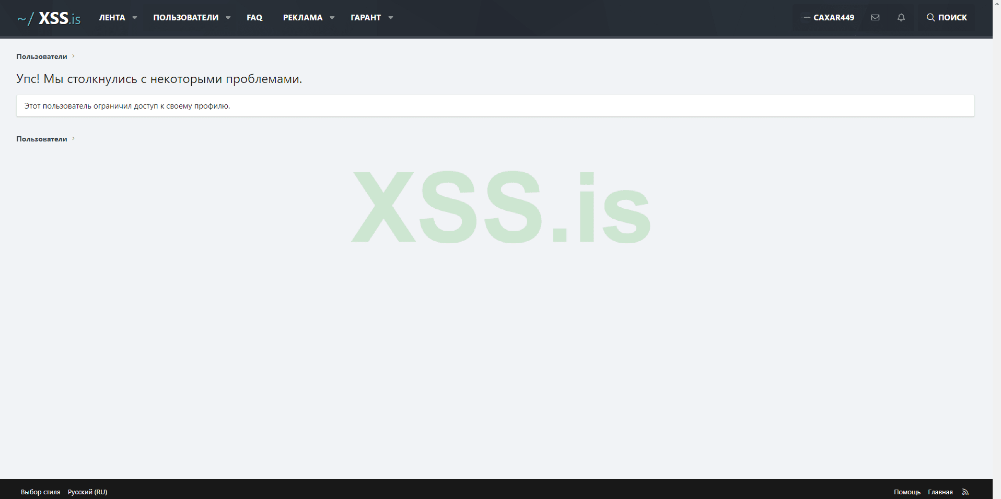Open the CAXAR449 account menu
Screen dimensions: 1001x499
[829, 18]
